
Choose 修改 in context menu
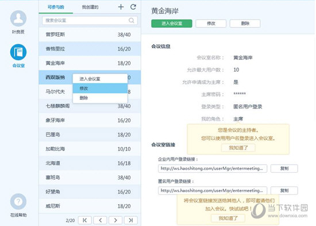(x=100, y=88)
